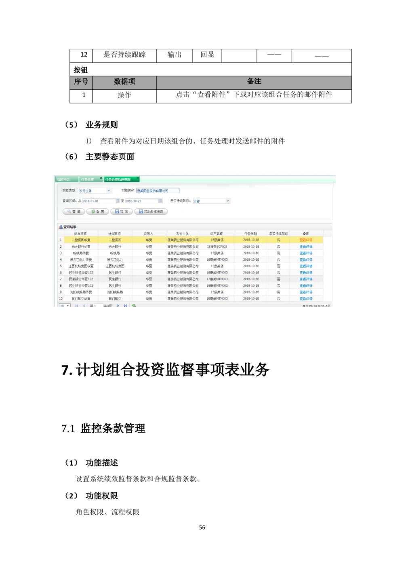Open the calendar picker for the end date
This screenshot has height=572, width=404.
[160, 201]
